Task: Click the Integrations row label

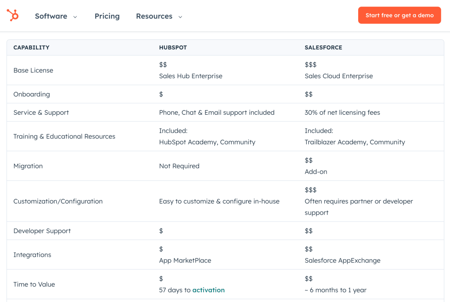Action: click(32, 255)
